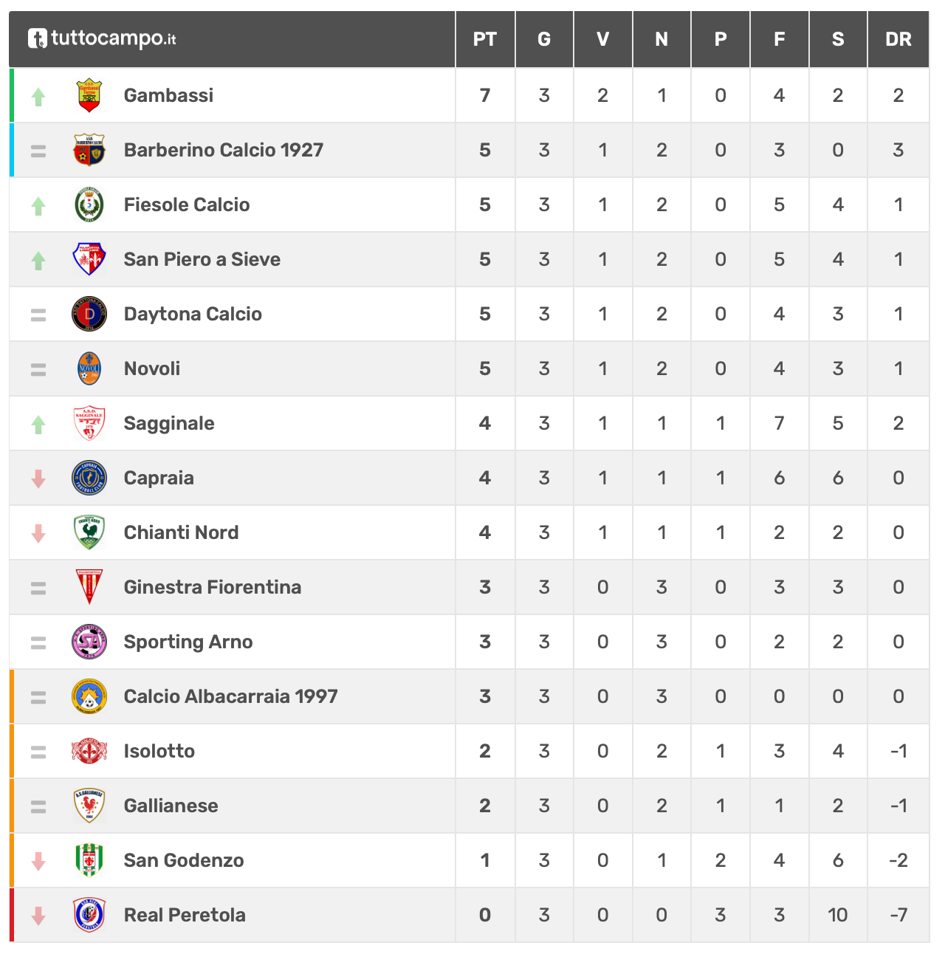This screenshot has width=945, height=954.
Task: Open the San Piero a Sieve team link
Action: pos(202,259)
